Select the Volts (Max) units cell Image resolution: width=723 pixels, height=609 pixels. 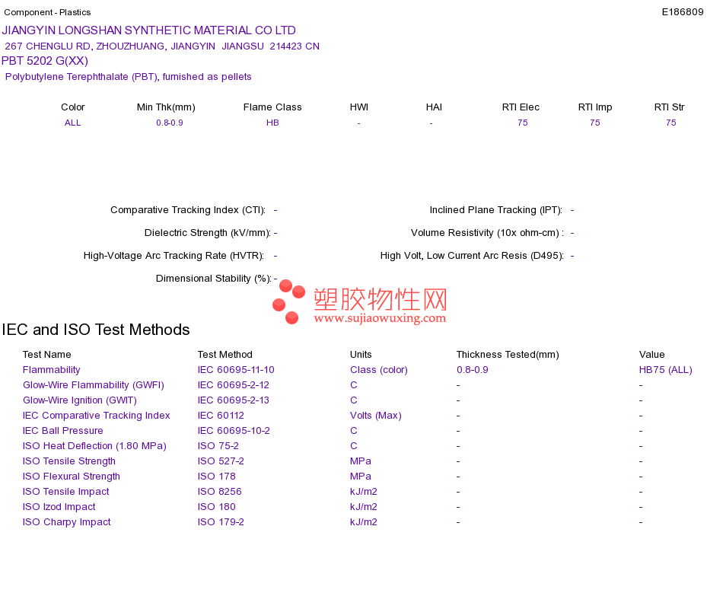coord(376,415)
